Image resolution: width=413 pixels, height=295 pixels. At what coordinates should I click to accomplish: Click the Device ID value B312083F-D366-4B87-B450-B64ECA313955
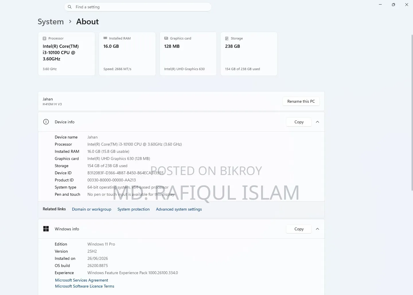tap(125, 173)
